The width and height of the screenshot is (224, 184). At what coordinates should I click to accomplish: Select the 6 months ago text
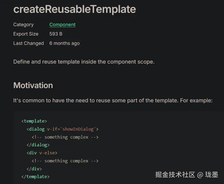pyautogui.click(x=64, y=43)
